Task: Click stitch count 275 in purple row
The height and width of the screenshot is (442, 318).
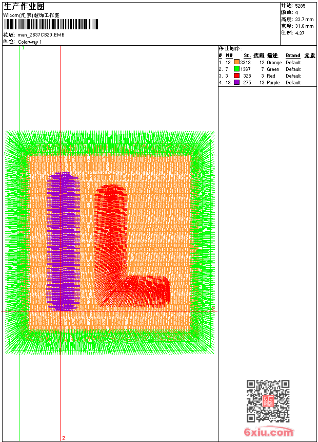Action: tap(247, 83)
